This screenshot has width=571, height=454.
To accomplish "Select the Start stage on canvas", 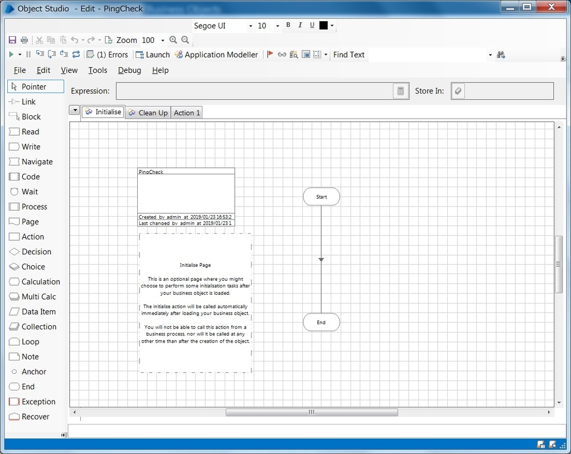I will (x=321, y=197).
